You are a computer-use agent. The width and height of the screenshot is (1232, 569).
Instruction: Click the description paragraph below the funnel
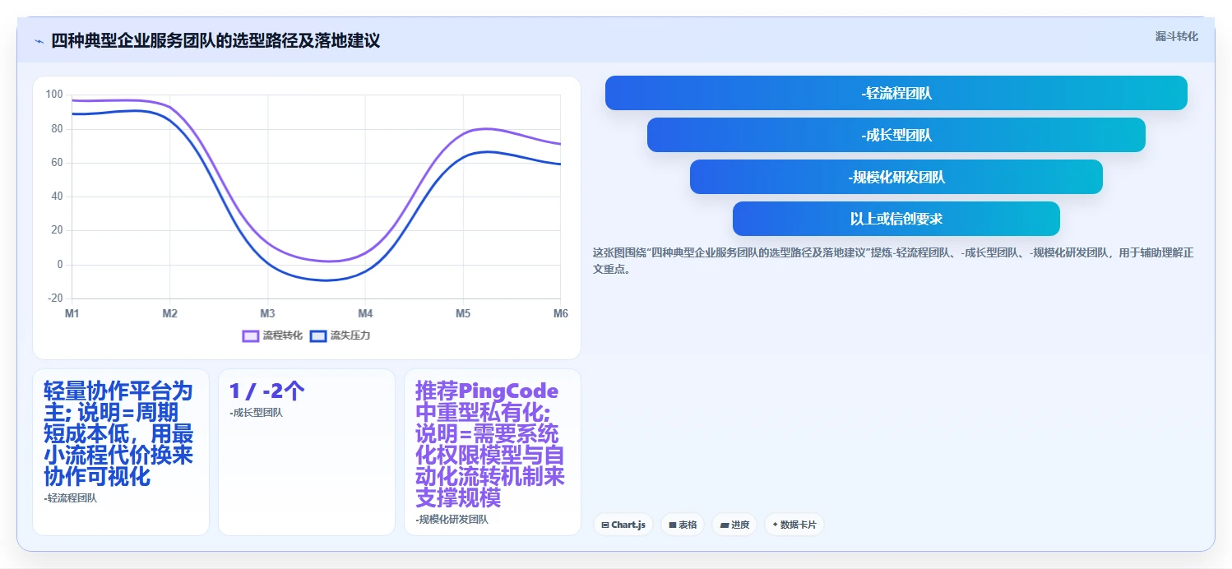[892, 261]
